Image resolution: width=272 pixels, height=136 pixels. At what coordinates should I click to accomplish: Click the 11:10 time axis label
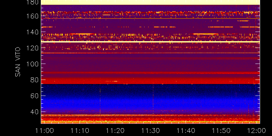pyautogui.click(x=80, y=131)
